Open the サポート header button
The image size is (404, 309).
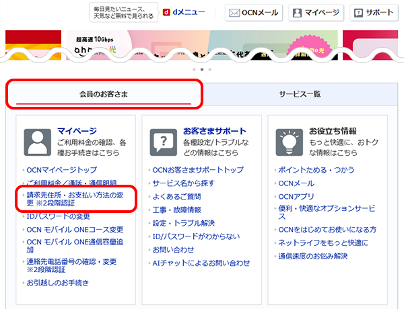[374, 13]
